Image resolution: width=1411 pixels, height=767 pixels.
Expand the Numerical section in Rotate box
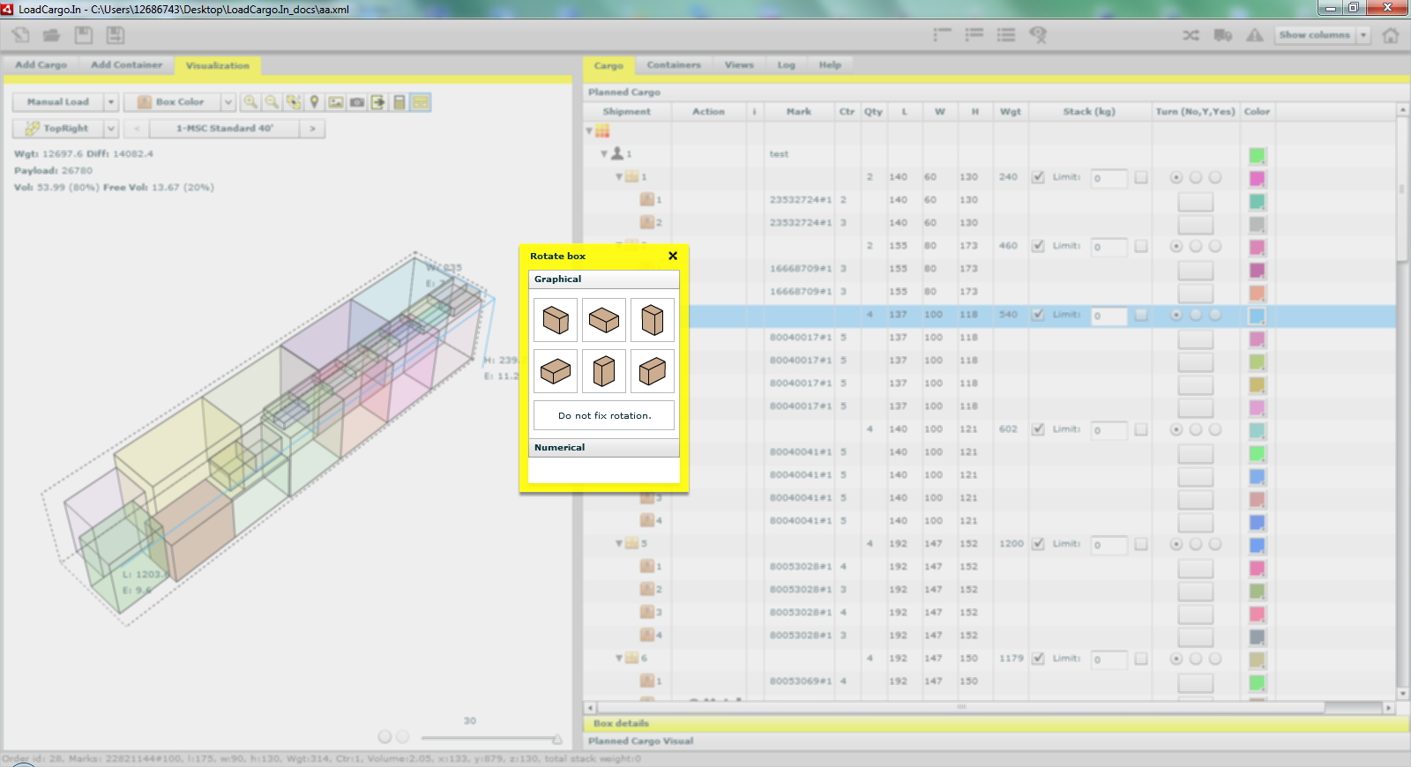click(x=604, y=448)
